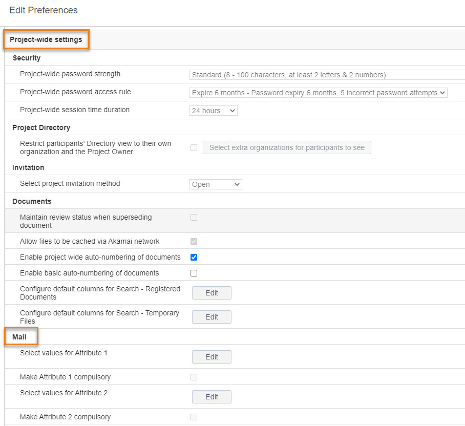The height and width of the screenshot is (426, 465).
Task: Open the 24 hours session duration dropdown
Action: point(213,111)
